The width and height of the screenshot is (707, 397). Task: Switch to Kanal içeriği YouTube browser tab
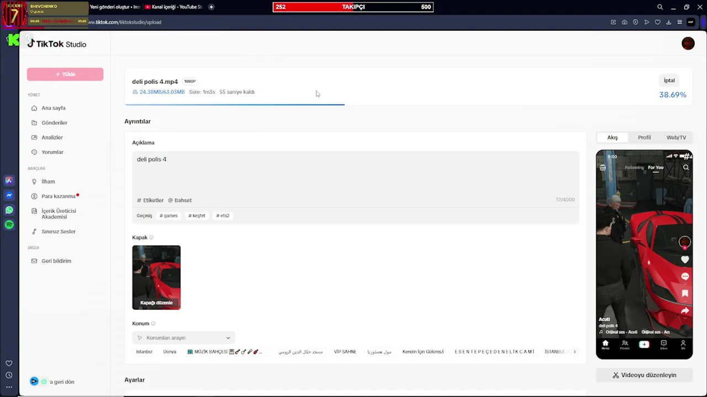point(173,7)
